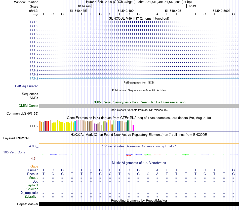Click the ---> sequence direction arrow
Image resolution: width=239 pixels, height=210 pixels.
point(35,15)
